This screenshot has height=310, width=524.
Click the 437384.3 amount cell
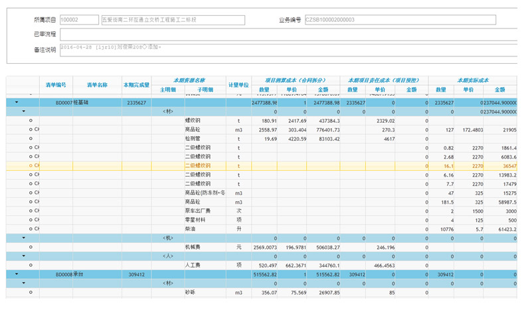323,121
